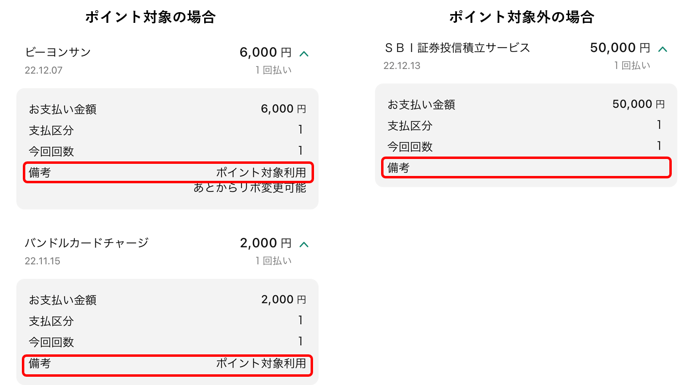Select the 22.11.15 transaction date
Viewport: 698px width, 385px height.
click(38, 261)
